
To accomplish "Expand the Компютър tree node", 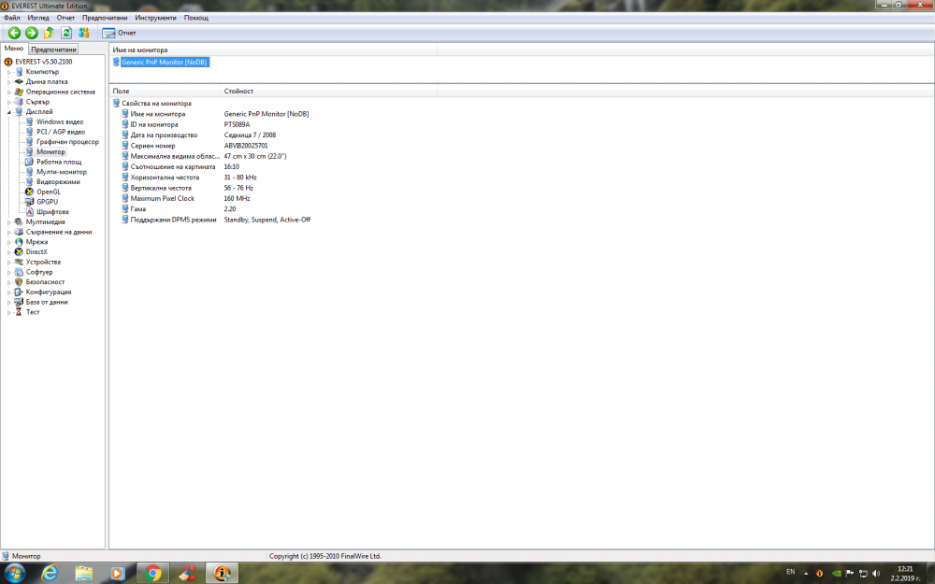I will [x=9, y=72].
